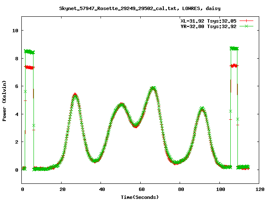Image resolution: width=268 pixels, height=201 pixels.
Task: Click the green calibration plateau at left
Action: coord(29,52)
